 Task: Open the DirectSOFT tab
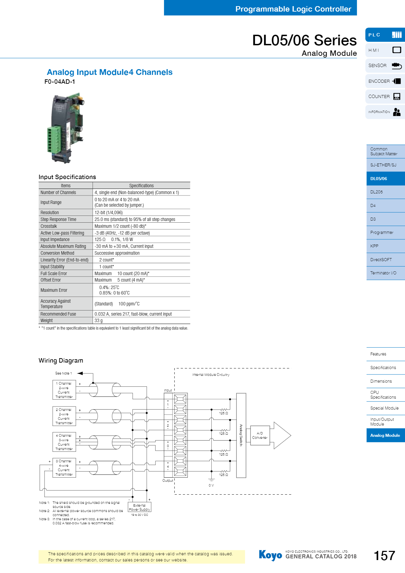click(x=386, y=260)
